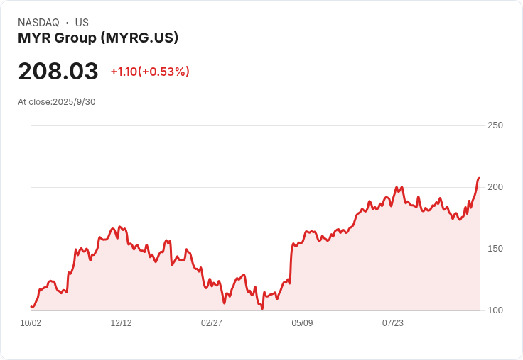Image resolution: width=523 pixels, height=360 pixels.
Task: Click the At close 2025/9/30 date text
Action: point(57,102)
